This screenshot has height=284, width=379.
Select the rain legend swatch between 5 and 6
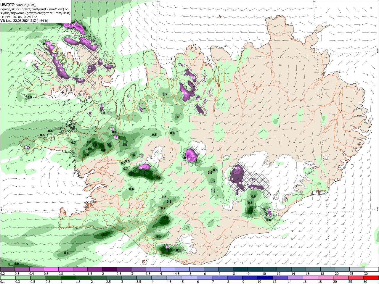(190, 277)
